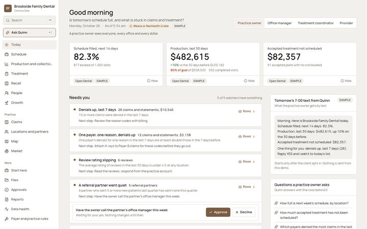Ask how much accepted treatment not scheduled

click(313, 215)
